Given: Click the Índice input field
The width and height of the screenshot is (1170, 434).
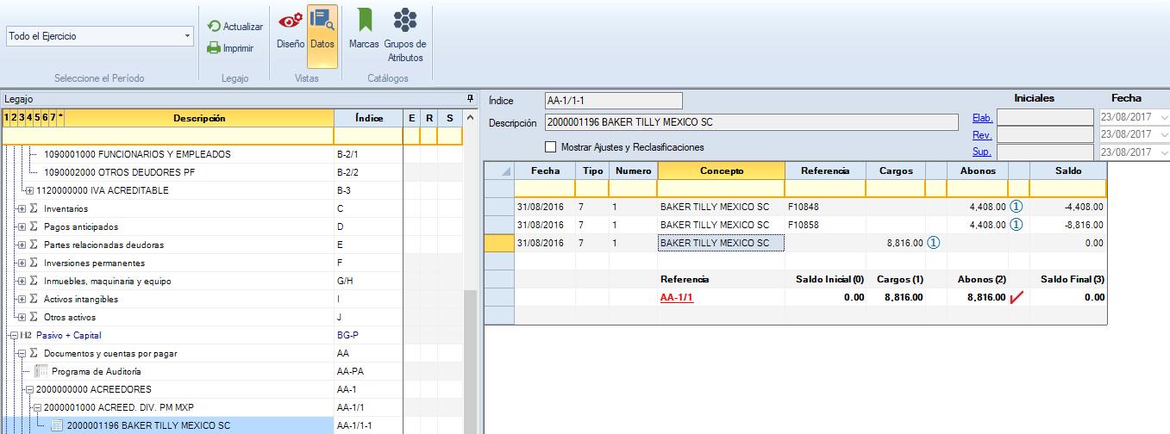Looking at the screenshot, I should (613, 101).
